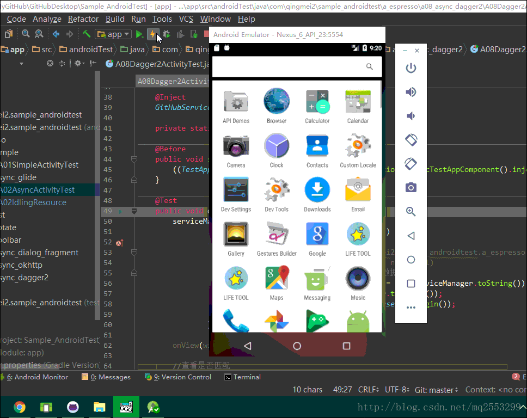Tap the phone navigation Home button
The width and height of the screenshot is (527, 418).
297,346
